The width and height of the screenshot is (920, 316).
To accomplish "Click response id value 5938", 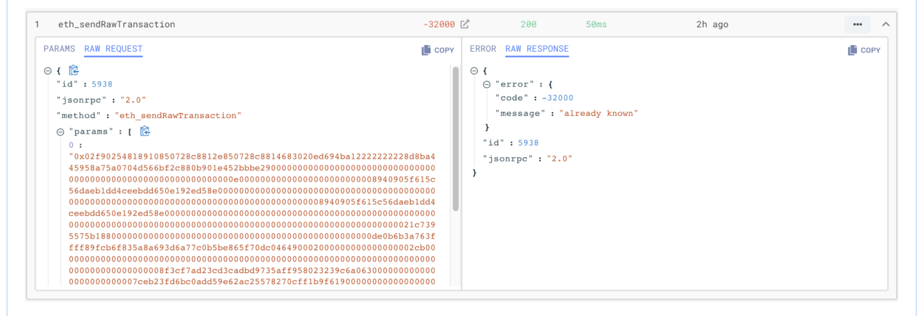I will [528, 143].
